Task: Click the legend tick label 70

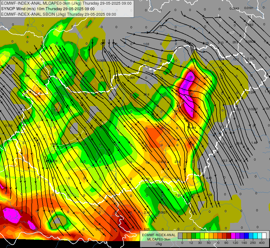Action: 218,243
